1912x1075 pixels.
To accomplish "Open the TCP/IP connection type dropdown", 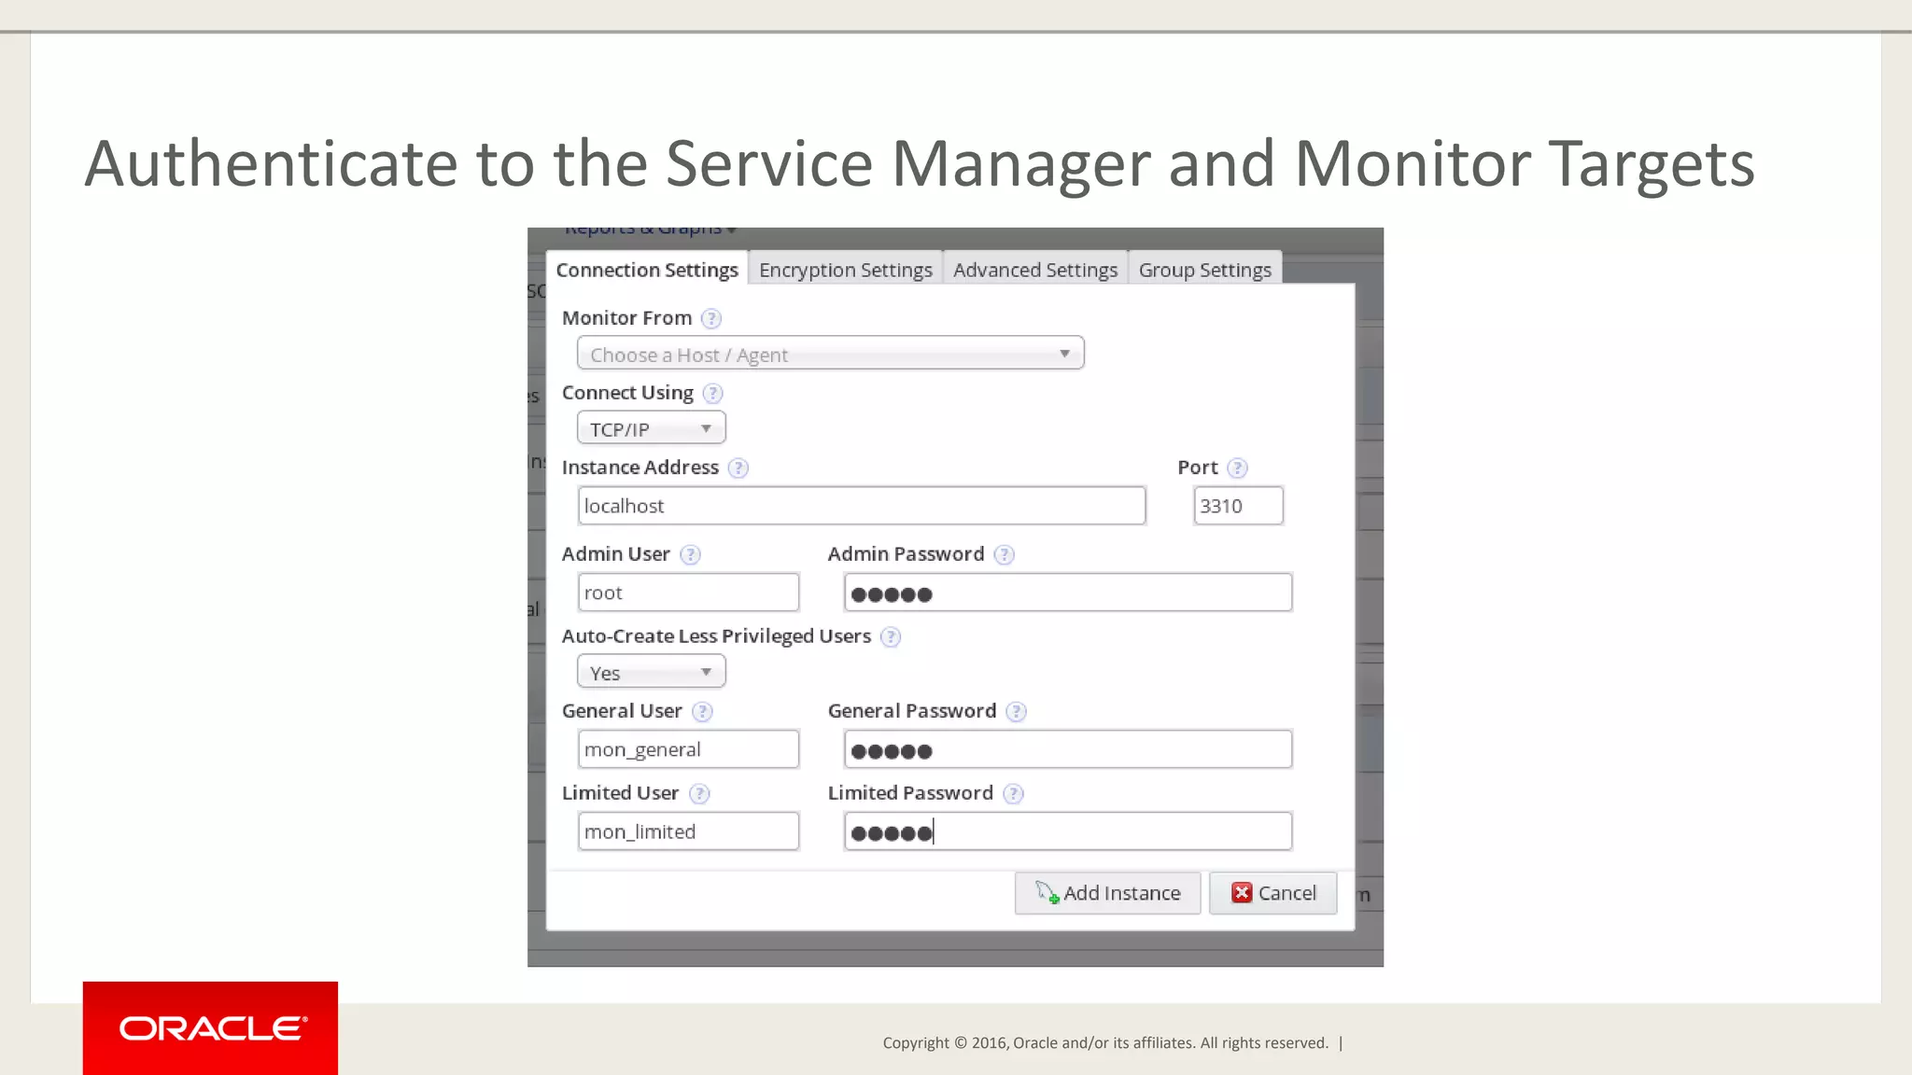I will point(651,428).
